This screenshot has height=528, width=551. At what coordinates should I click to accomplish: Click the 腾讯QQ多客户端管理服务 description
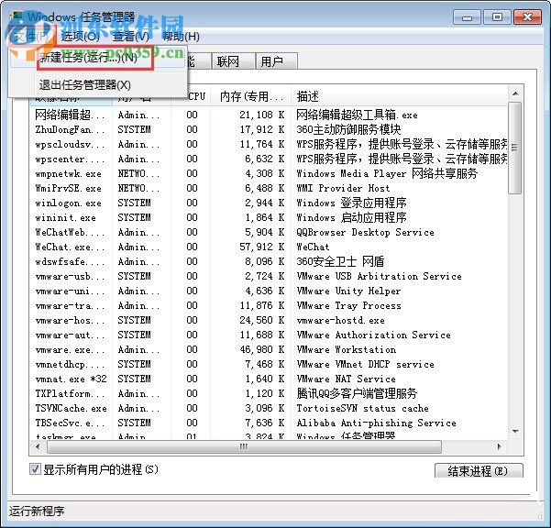[357, 394]
